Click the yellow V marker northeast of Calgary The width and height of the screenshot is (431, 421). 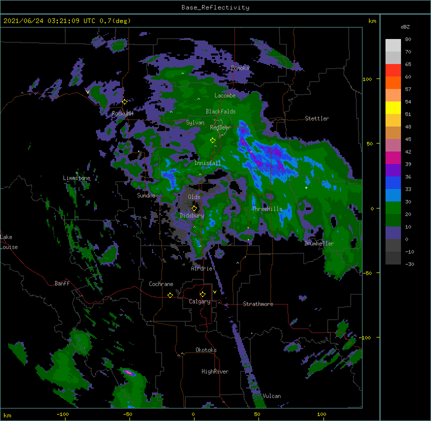point(214,292)
